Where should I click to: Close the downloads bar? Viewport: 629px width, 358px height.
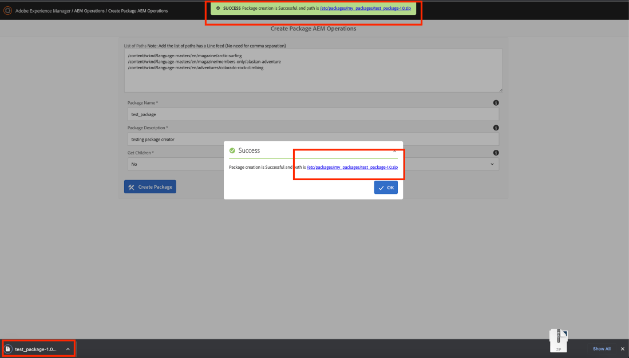[623, 349]
